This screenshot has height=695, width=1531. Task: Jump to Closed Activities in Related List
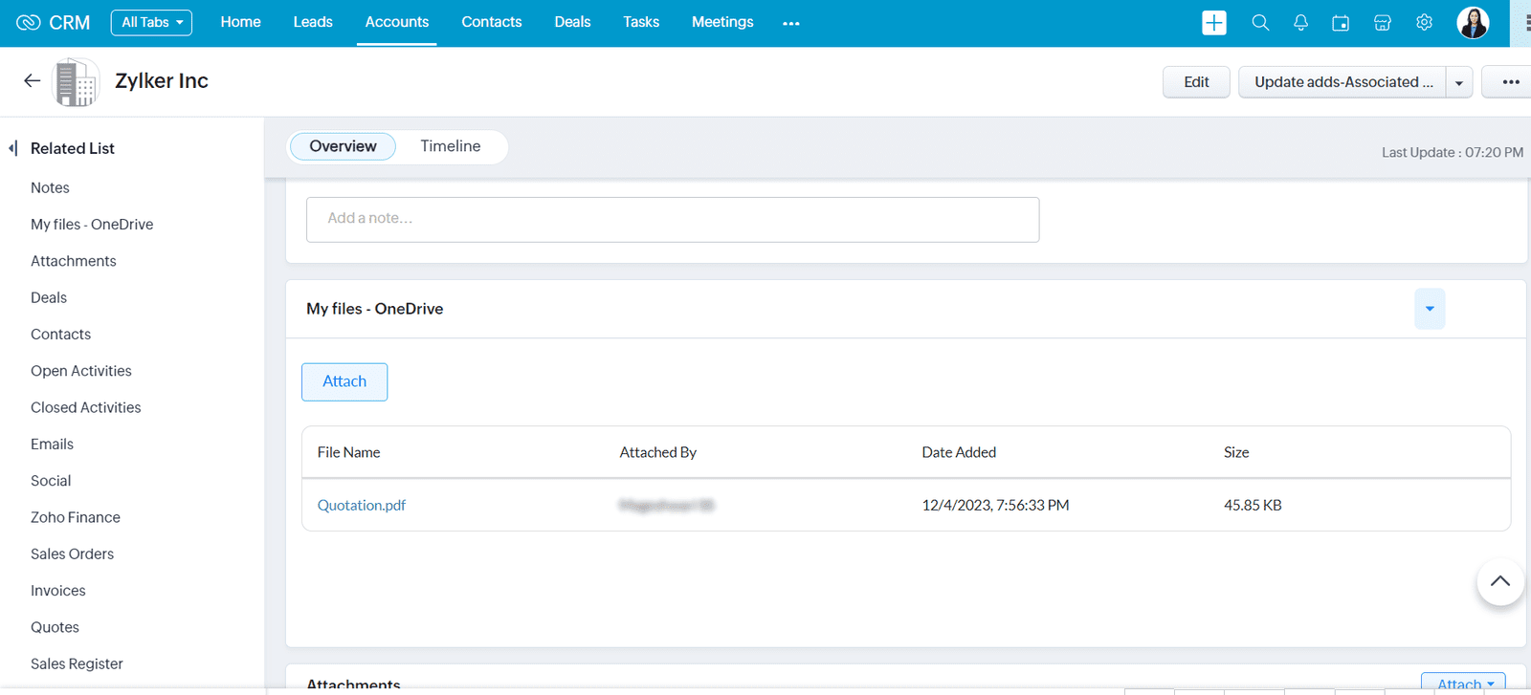(x=86, y=407)
